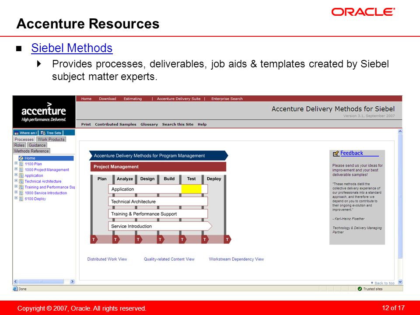Click the vertical scrollbar up arrow
The image size is (420, 315).
(x=400, y=132)
